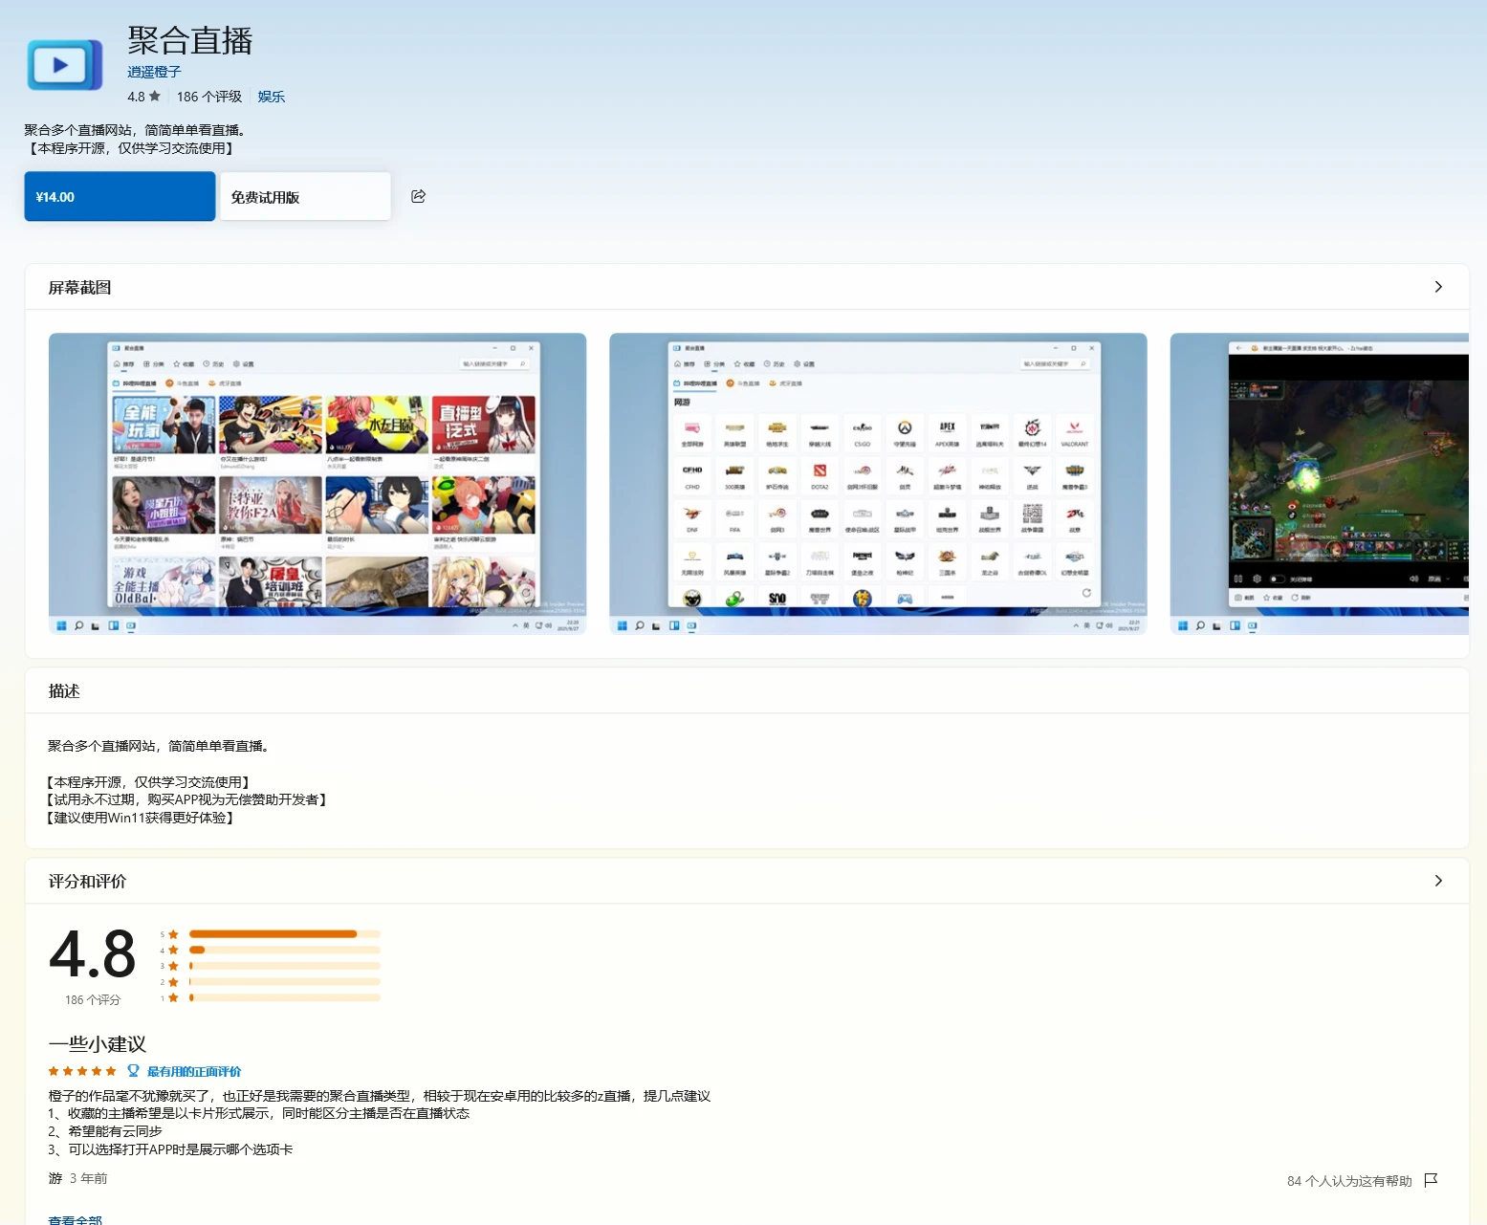
Task: Open second screenshot showing 网游 category icons
Action: [878, 483]
